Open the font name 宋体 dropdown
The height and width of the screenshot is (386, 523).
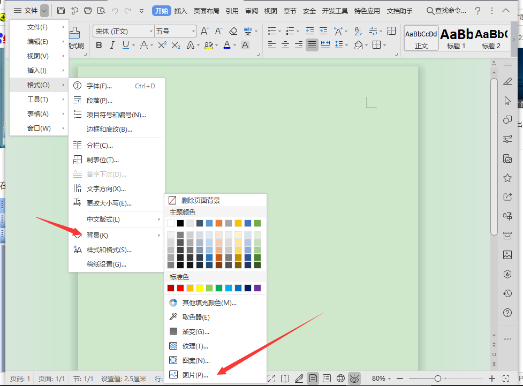151,32
